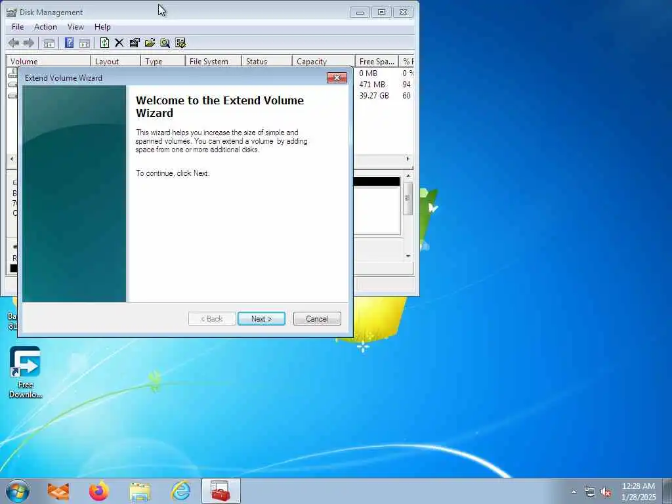Open File menu in Disk Management

coord(18,26)
